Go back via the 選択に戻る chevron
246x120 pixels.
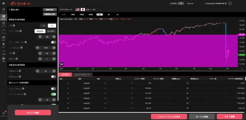(x=9, y=10)
